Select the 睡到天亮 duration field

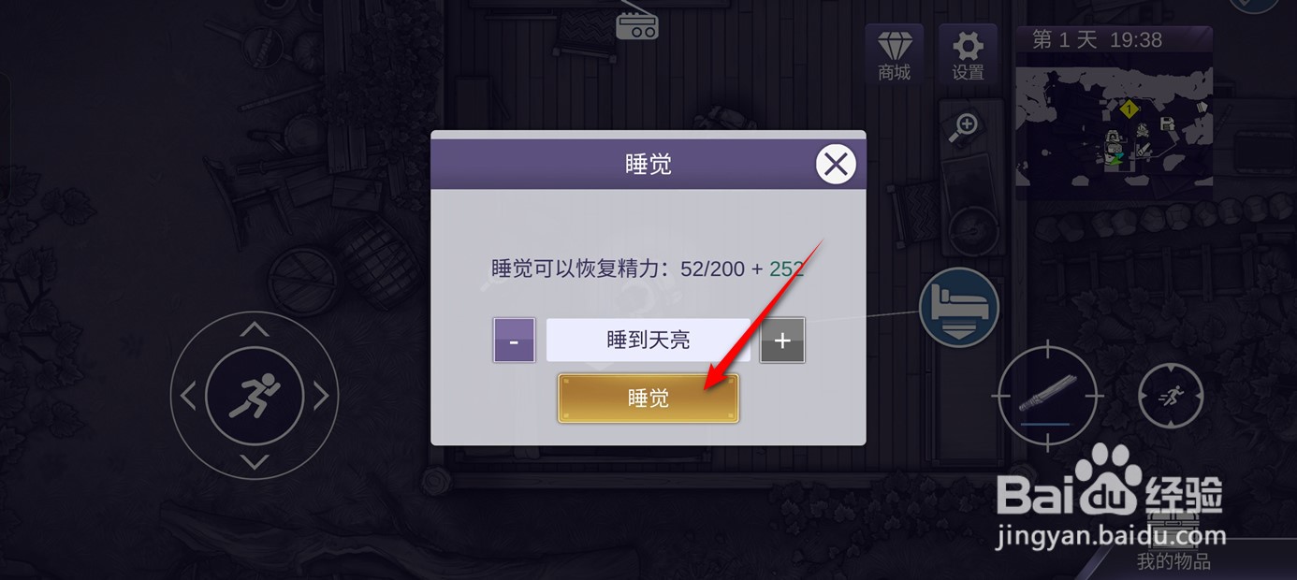point(648,341)
